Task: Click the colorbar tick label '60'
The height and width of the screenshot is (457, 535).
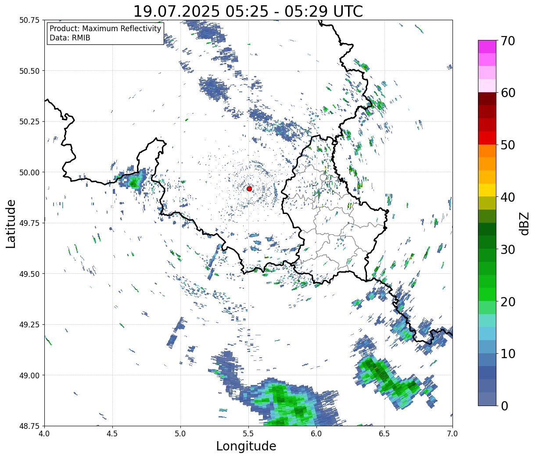Action: (x=507, y=93)
